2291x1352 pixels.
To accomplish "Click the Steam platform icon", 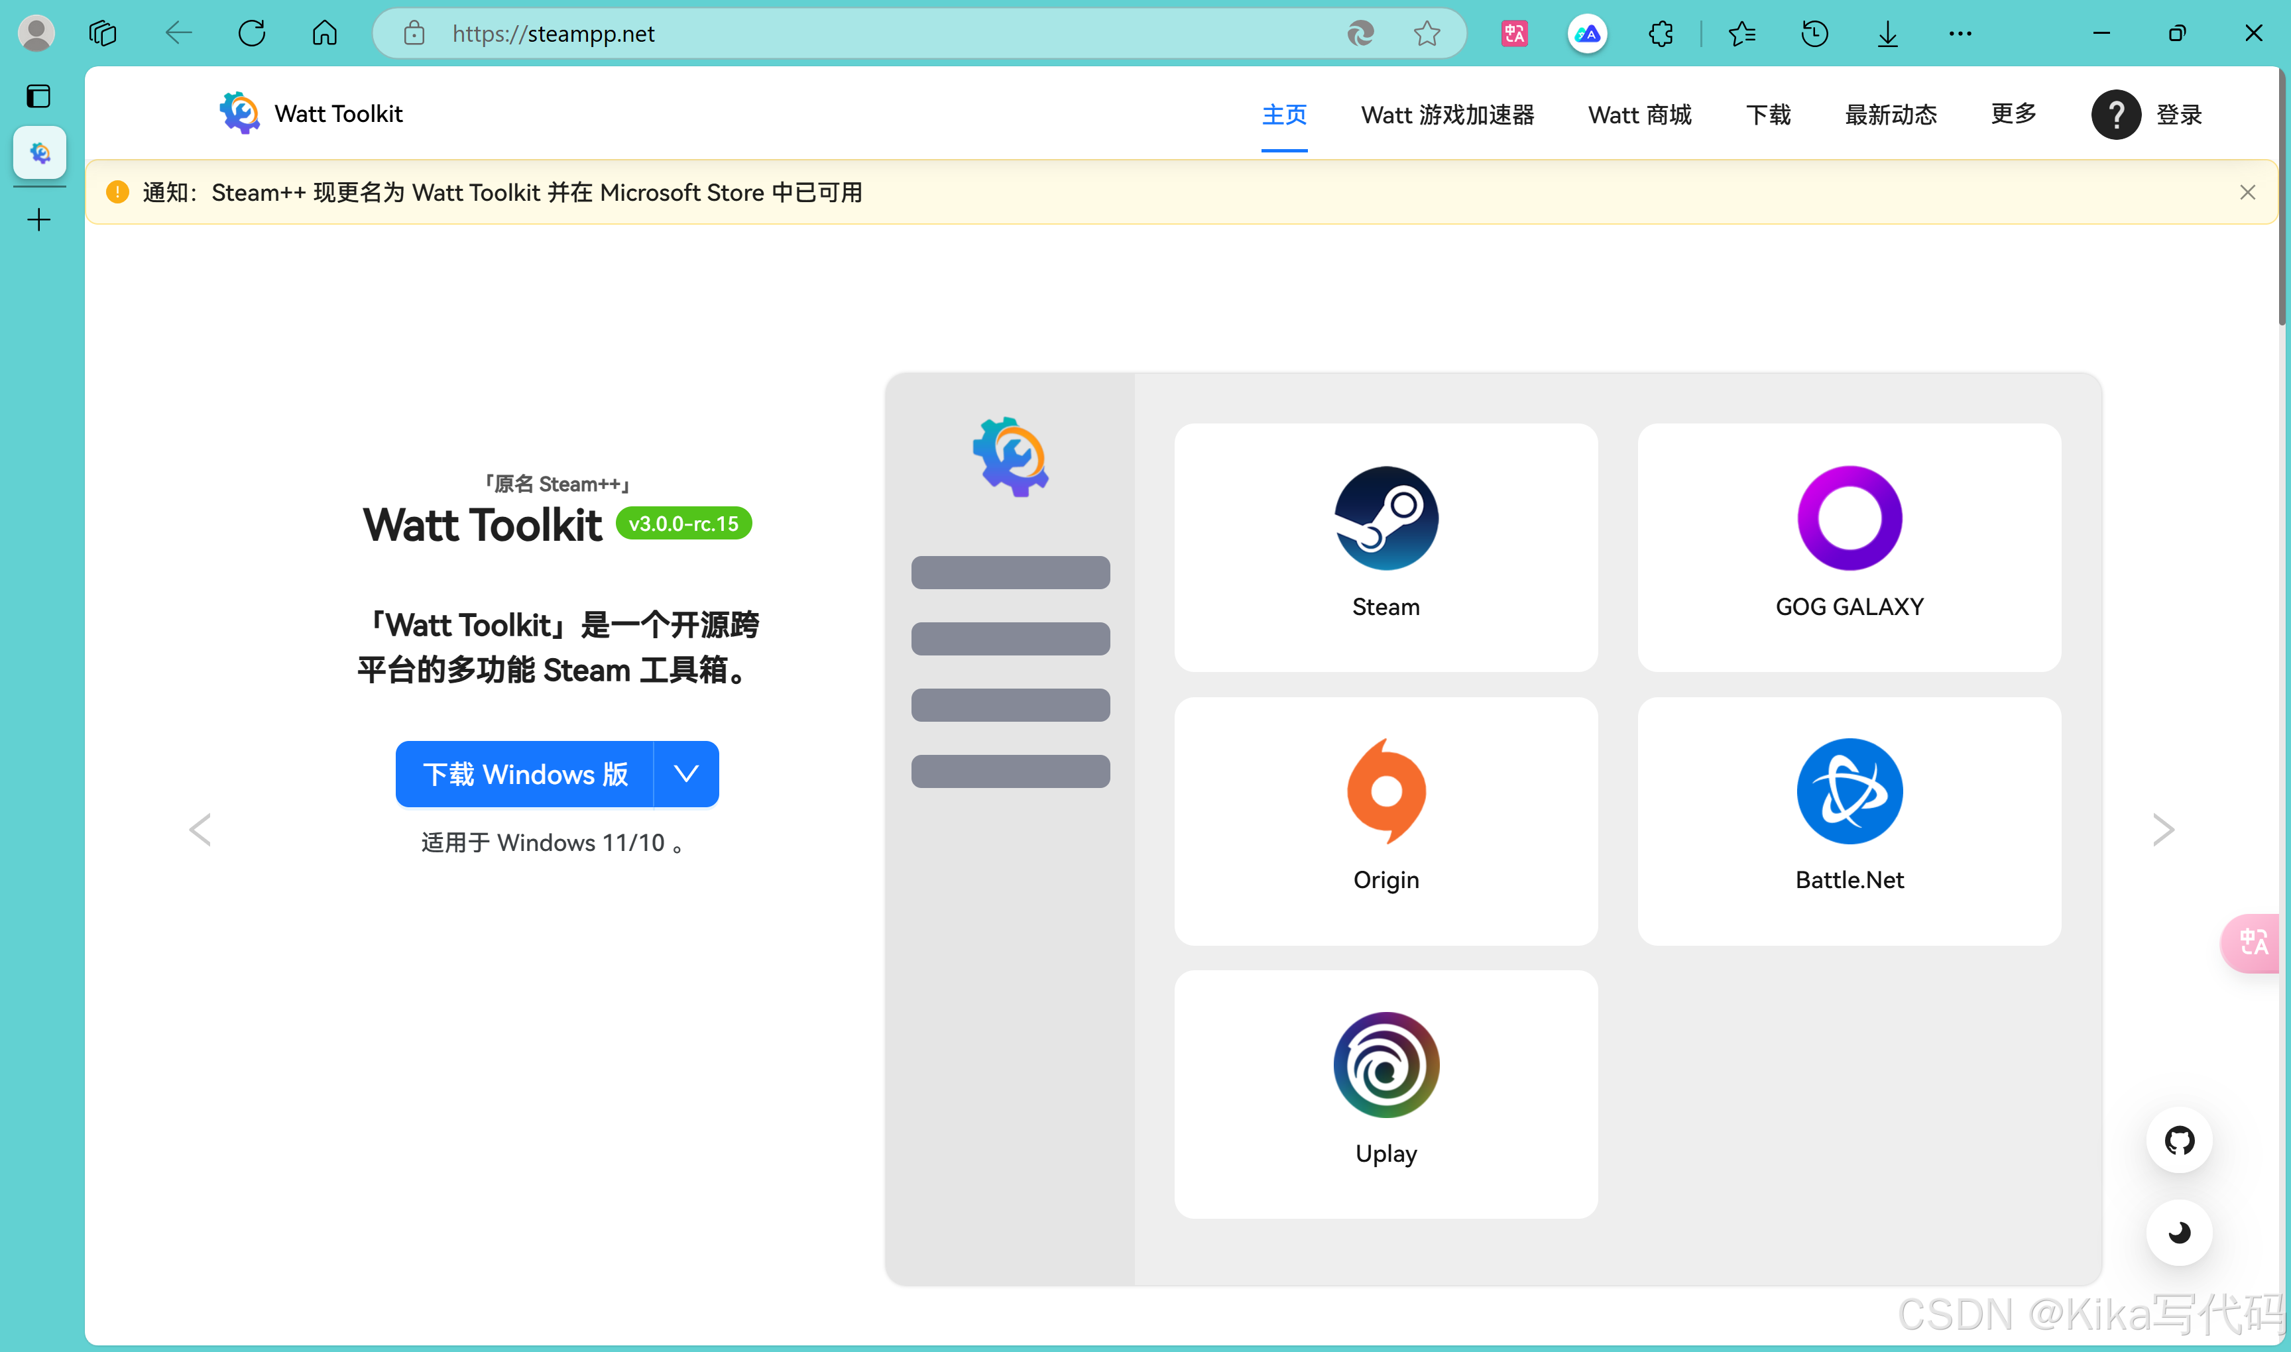I will 1385,518.
